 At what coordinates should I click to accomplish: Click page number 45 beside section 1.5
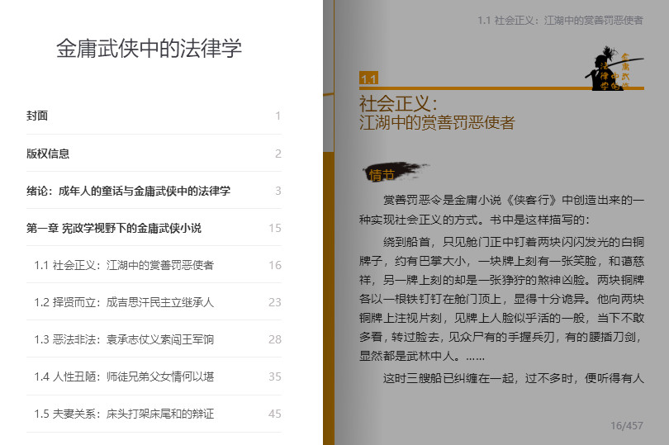274,414
